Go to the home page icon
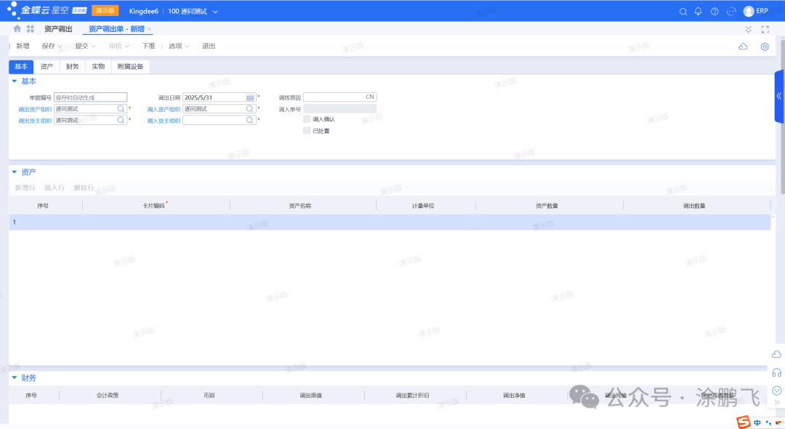The width and height of the screenshot is (785, 429). pyautogui.click(x=17, y=29)
